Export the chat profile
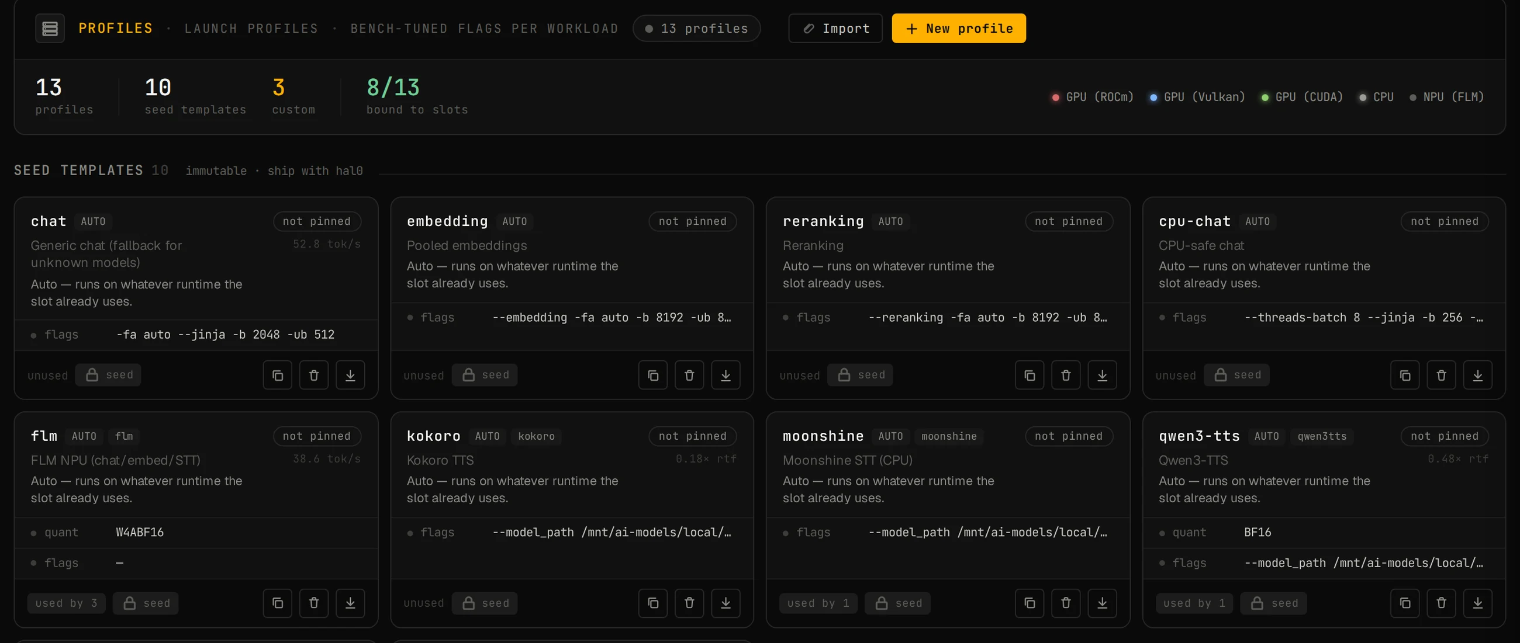The width and height of the screenshot is (1520, 643). [x=351, y=376]
